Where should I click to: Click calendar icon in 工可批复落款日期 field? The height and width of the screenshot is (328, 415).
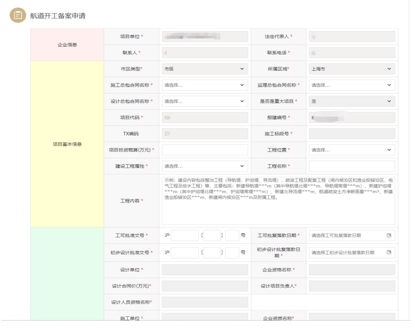pos(389,235)
